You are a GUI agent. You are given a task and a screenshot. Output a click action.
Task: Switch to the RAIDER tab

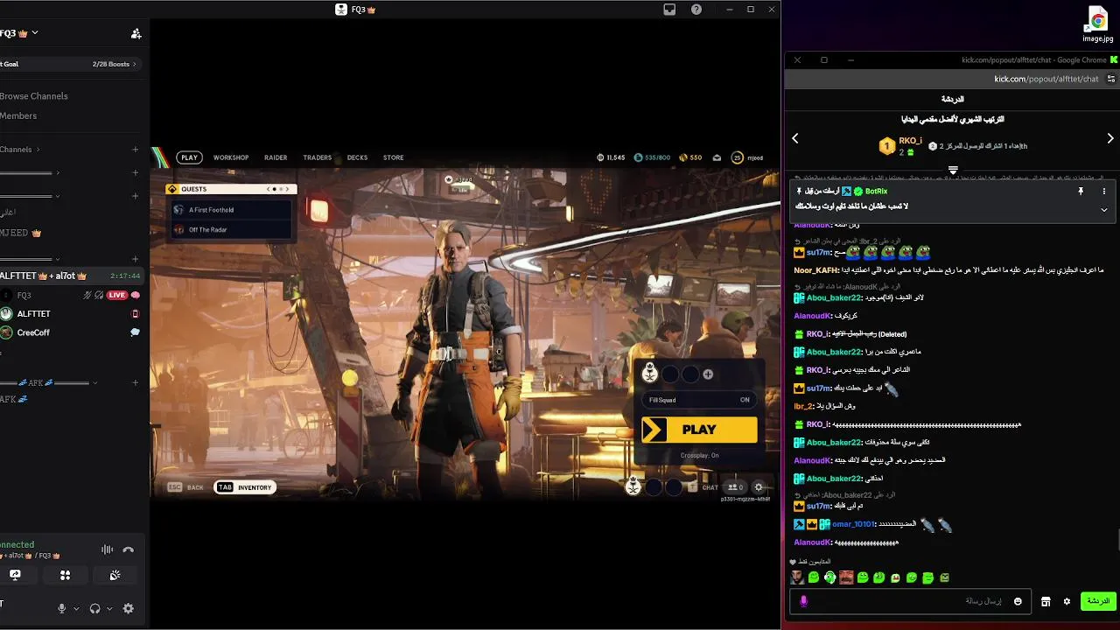tap(276, 157)
